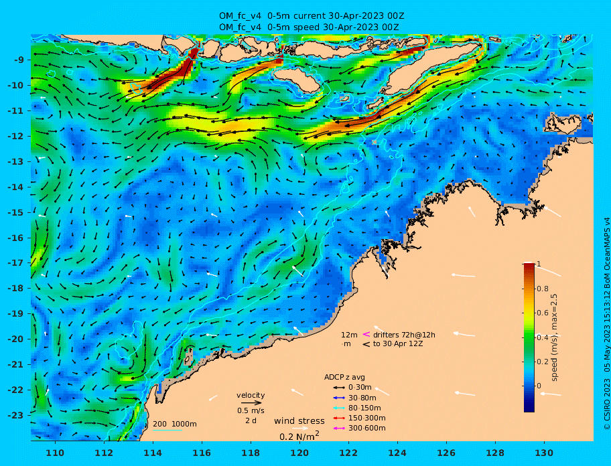Click the blue 30-80m ADCP arrow symbol
611x466 pixels.
coord(339,398)
